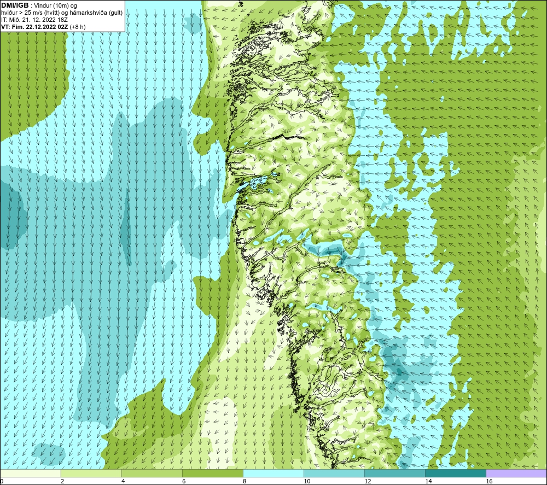Click the 0–2 m/s pale legend swatch

(31, 473)
